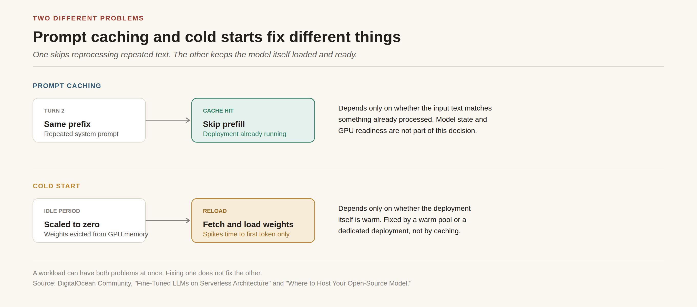Select the Turn 2 Same prefix card
Viewport: 697px width, 307px height.
click(x=89, y=120)
